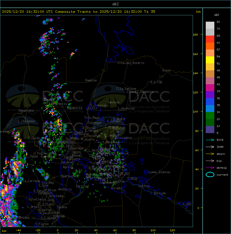
Task: Click the 'Ugarteche' map label
Action: [x=69, y=176]
